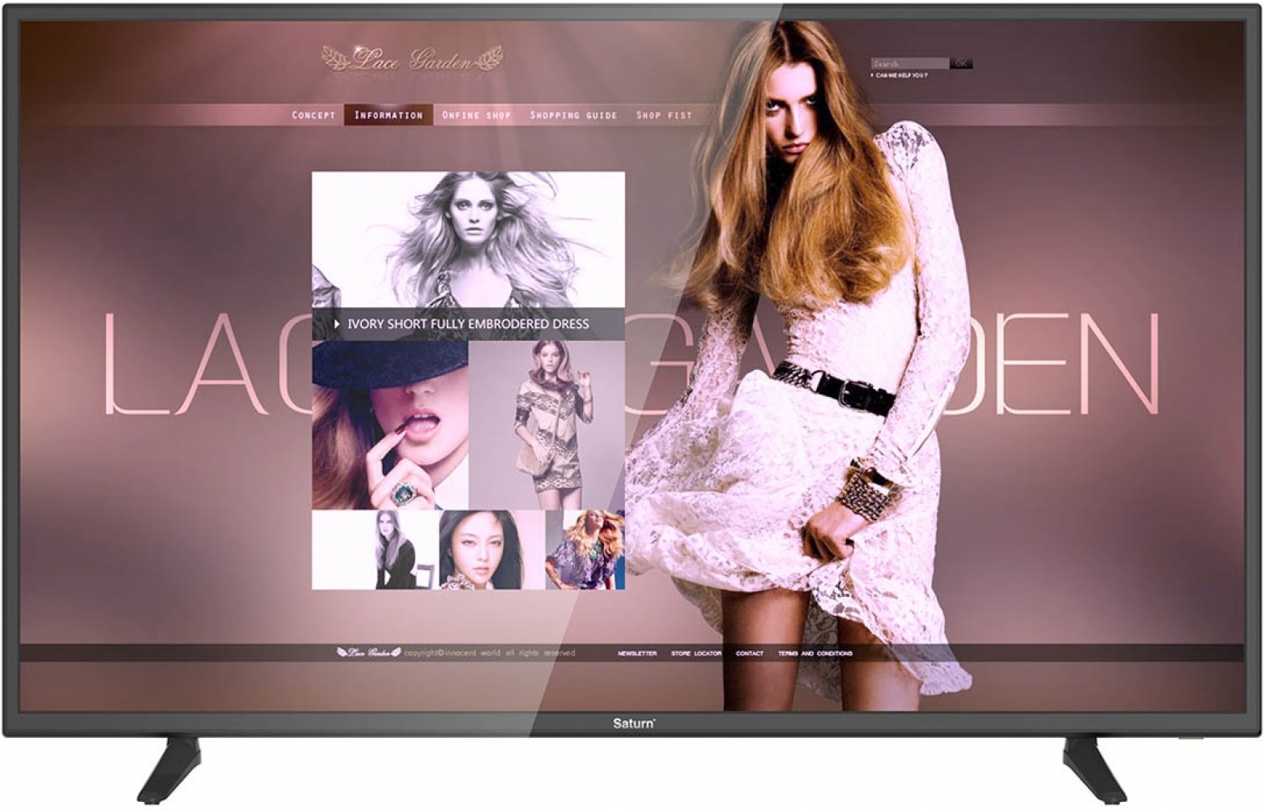Select the Shop list menu item
Image resolution: width=1264 pixels, height=810 pixels.
click(664, 115)
